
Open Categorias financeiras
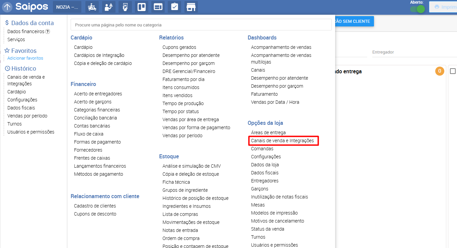pos(97,110)
